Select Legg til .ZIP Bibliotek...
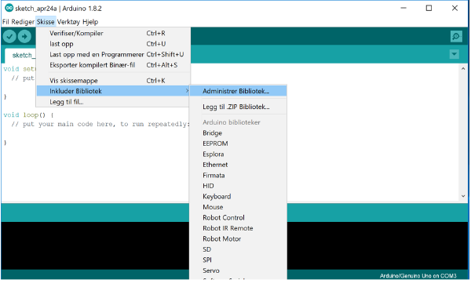This screenshot has width=471, height=287. point(238,107)
